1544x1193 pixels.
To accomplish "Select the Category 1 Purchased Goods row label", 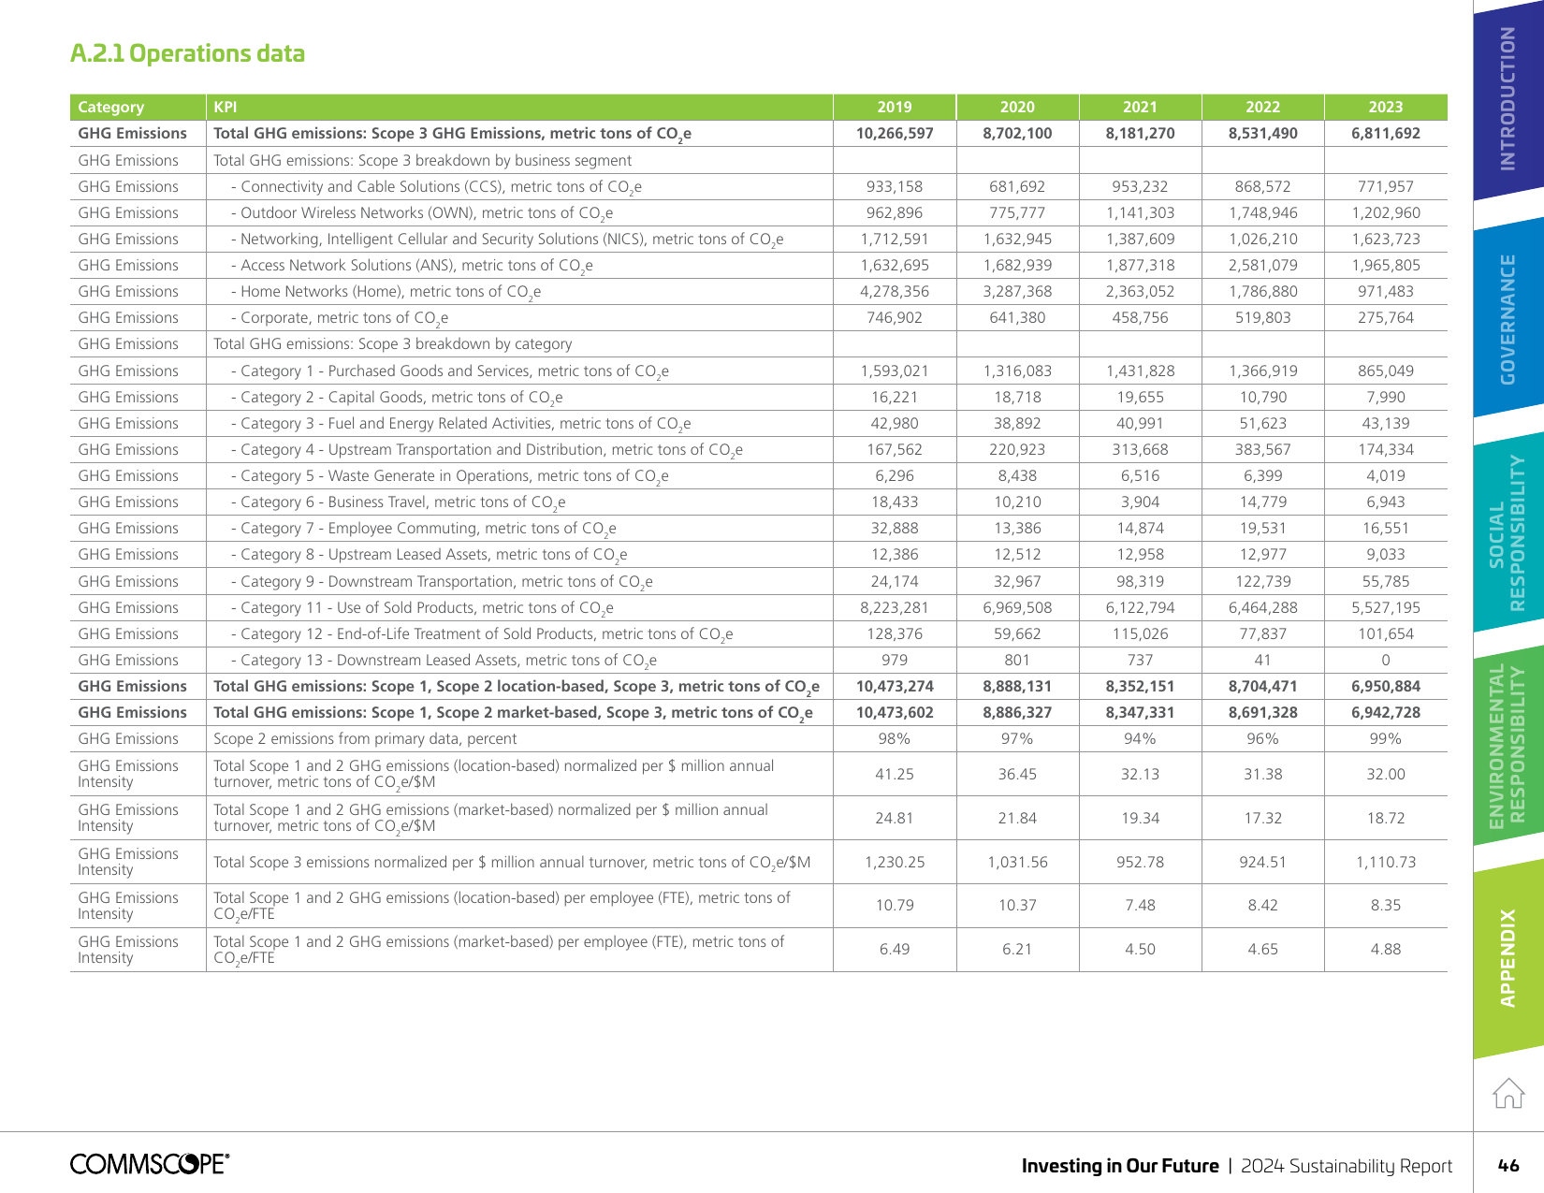I will tap(450, 371).
